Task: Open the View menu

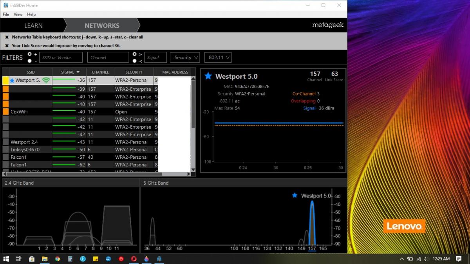Action: 18,14
